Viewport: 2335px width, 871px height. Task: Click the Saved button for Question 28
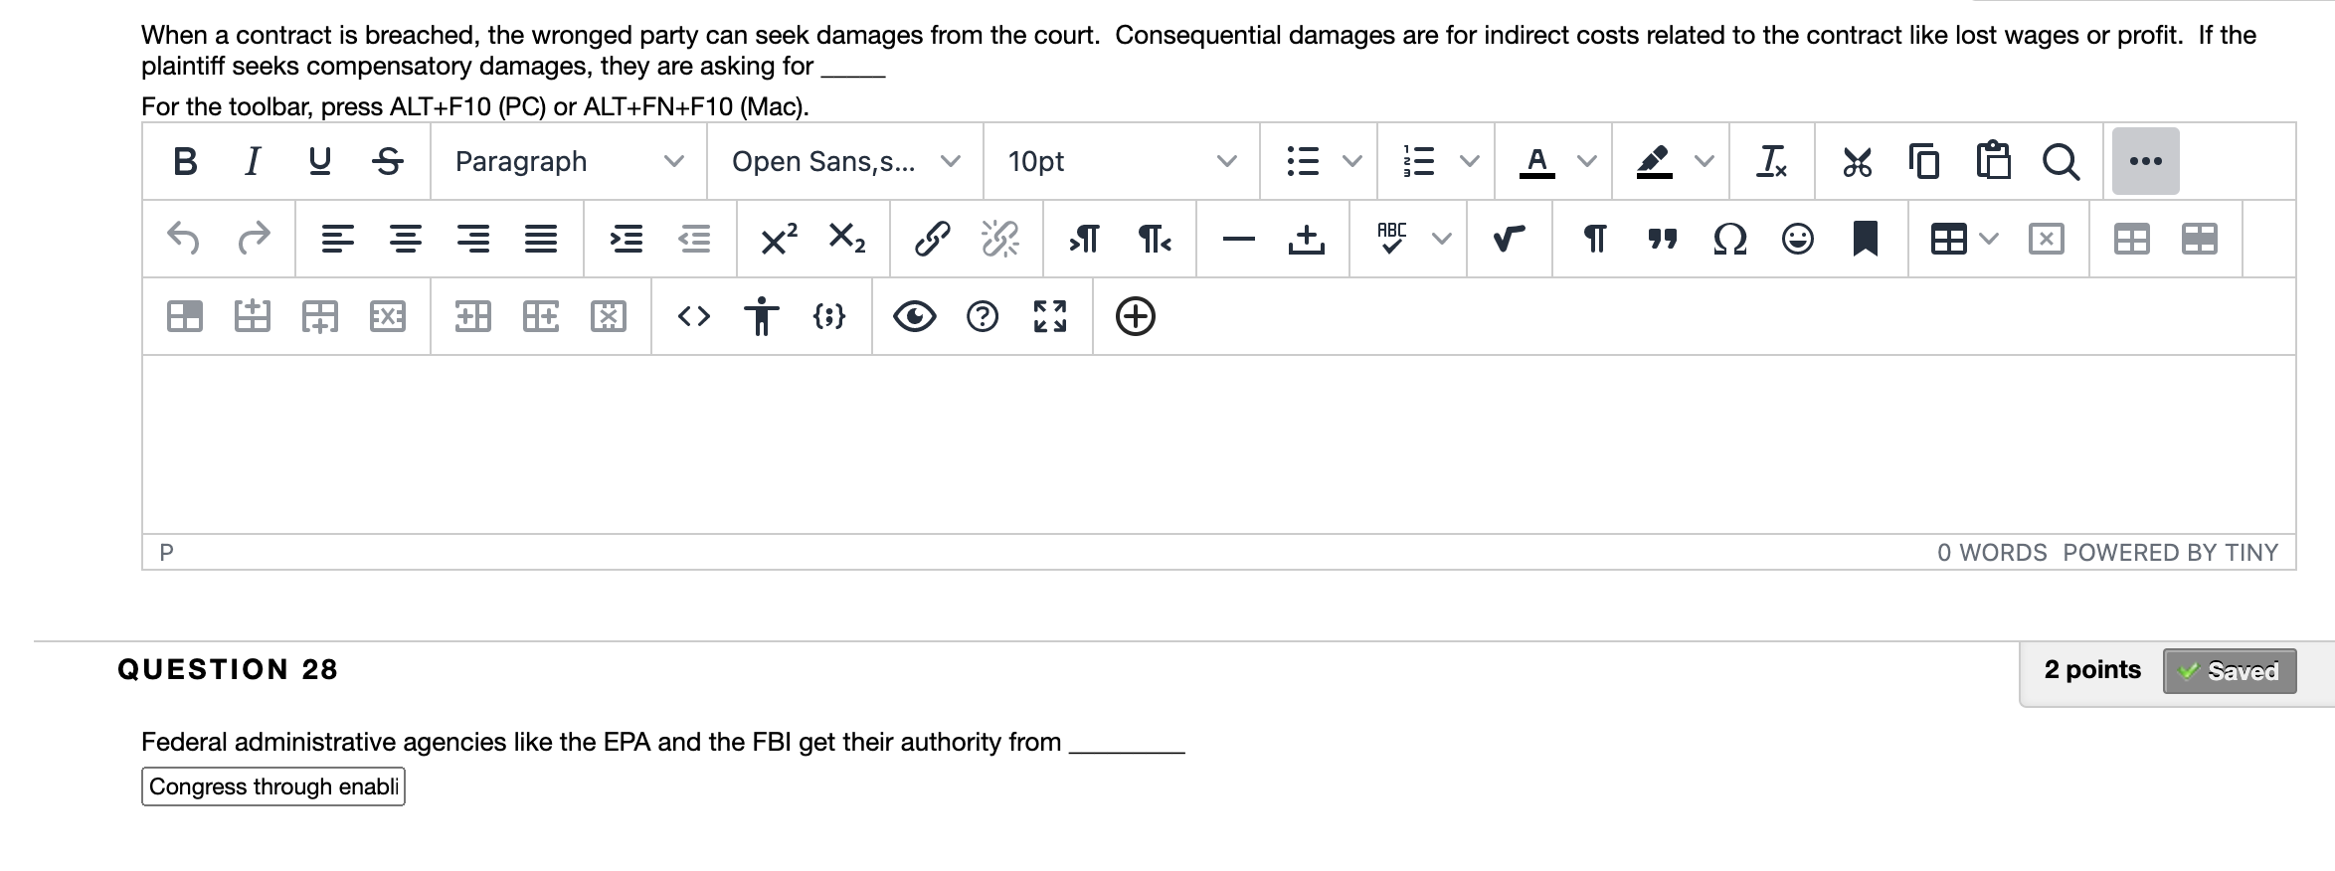click(2230, 671)
